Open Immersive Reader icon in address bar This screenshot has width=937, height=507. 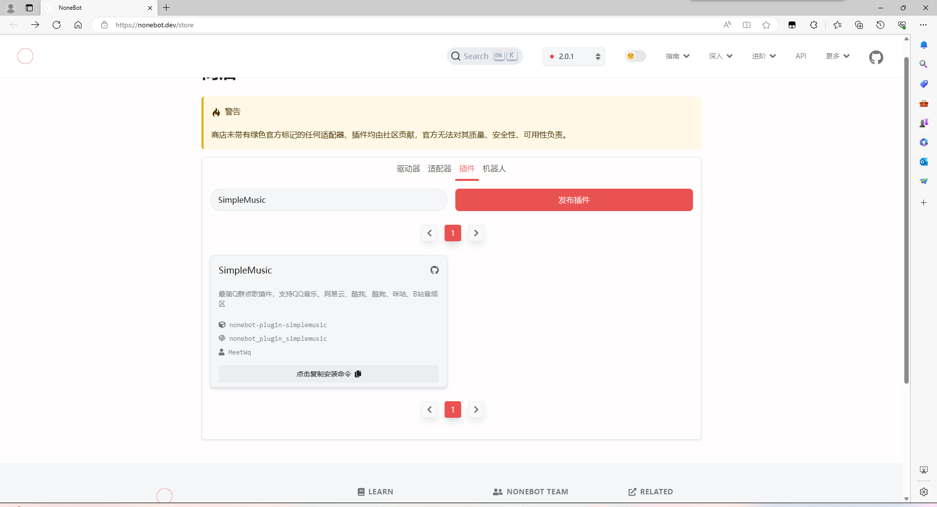point(747,25)
